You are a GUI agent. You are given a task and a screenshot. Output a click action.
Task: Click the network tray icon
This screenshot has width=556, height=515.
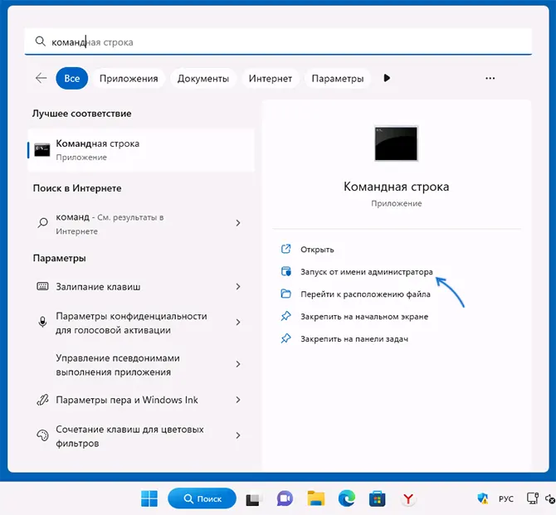pos(533,498)
